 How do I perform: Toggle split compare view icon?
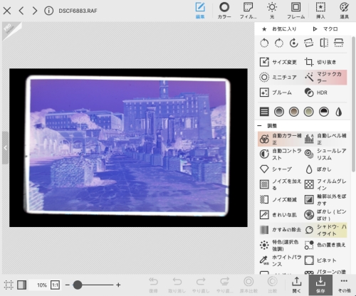pos(21,285)
